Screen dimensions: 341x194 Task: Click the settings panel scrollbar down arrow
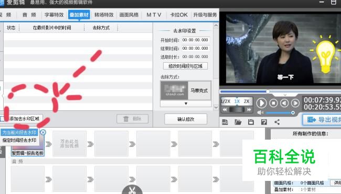(216, 107)
